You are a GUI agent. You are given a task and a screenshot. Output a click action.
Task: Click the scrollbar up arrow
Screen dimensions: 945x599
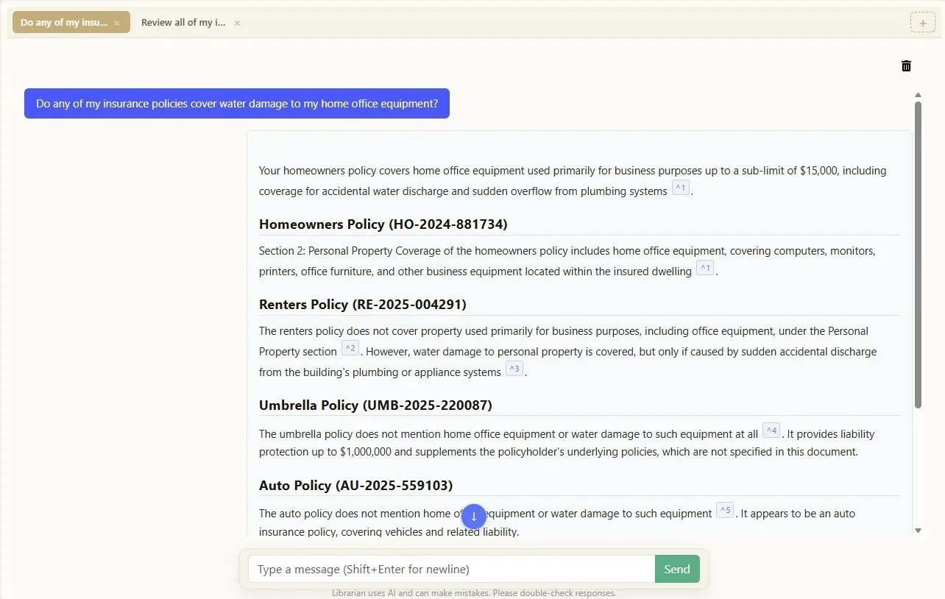(918, 94)
